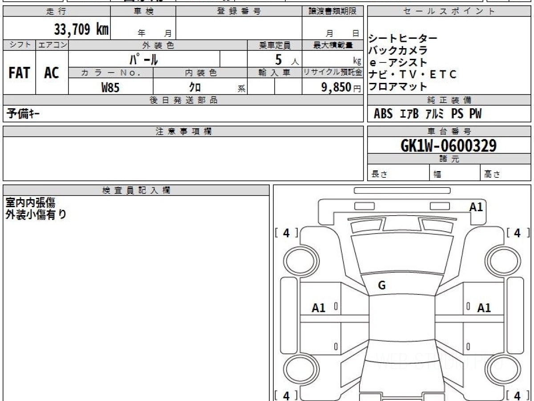
Task: Select the 33,709 km mileage value
Action: point(81,30)
